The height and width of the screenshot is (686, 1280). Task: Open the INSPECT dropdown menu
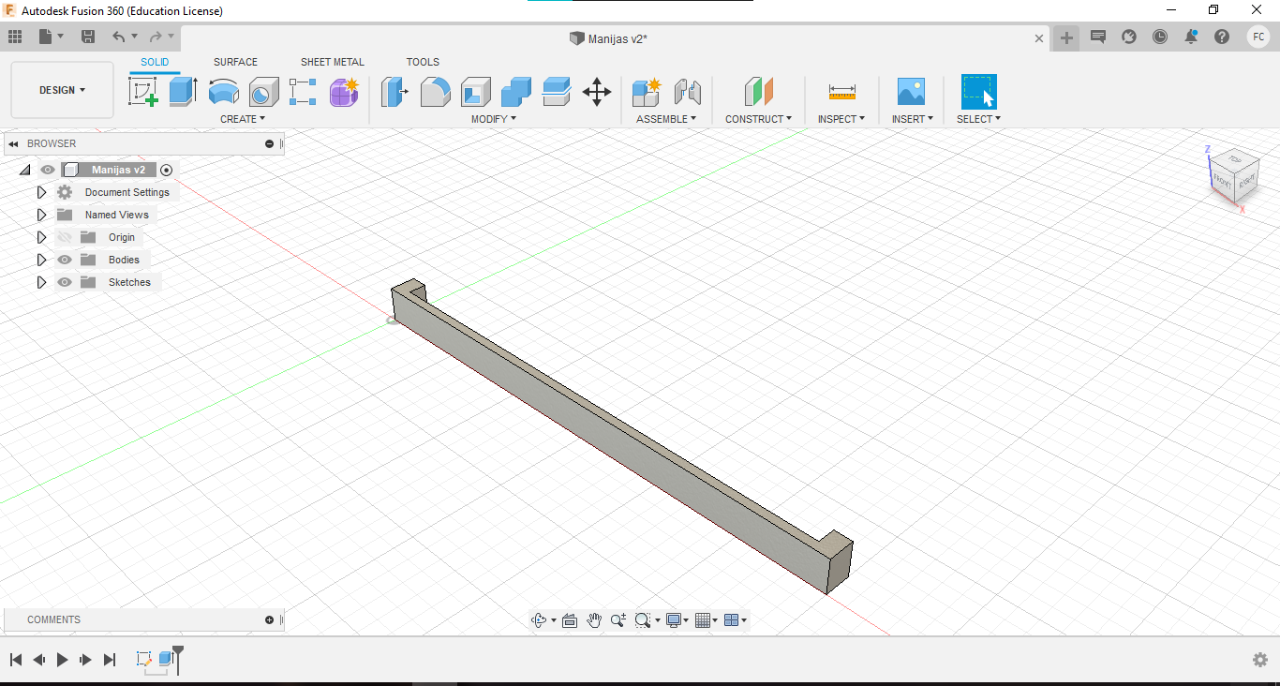(x=841, y=119)
